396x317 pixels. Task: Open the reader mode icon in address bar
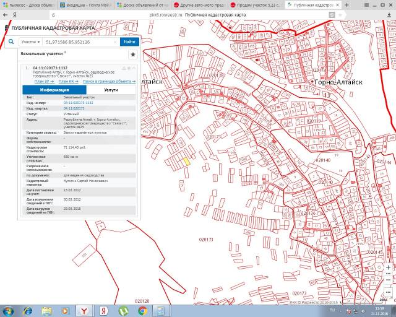332,15
